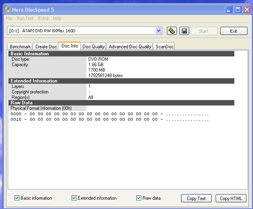Click the raw data row starting 0010

click(109, 119)
